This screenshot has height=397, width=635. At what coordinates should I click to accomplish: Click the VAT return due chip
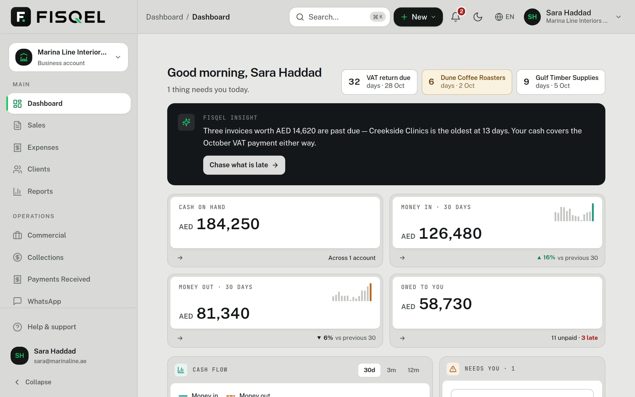pos(379,82)
